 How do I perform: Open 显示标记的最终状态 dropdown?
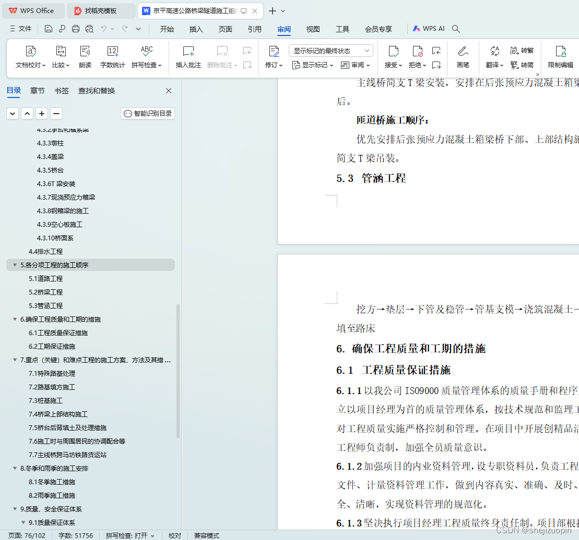[331, 51]
